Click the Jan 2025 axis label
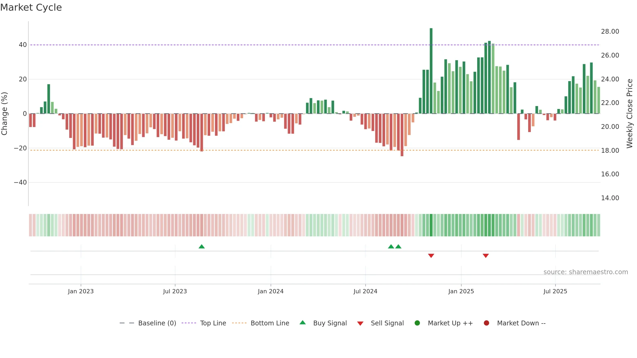Screen dimensions: 637x358 click(461, 291)
